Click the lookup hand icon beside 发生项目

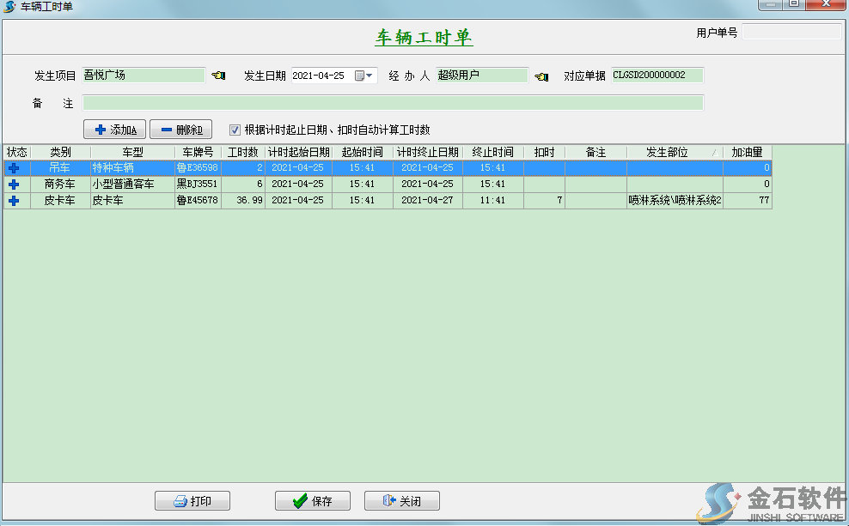pos(218,76)
